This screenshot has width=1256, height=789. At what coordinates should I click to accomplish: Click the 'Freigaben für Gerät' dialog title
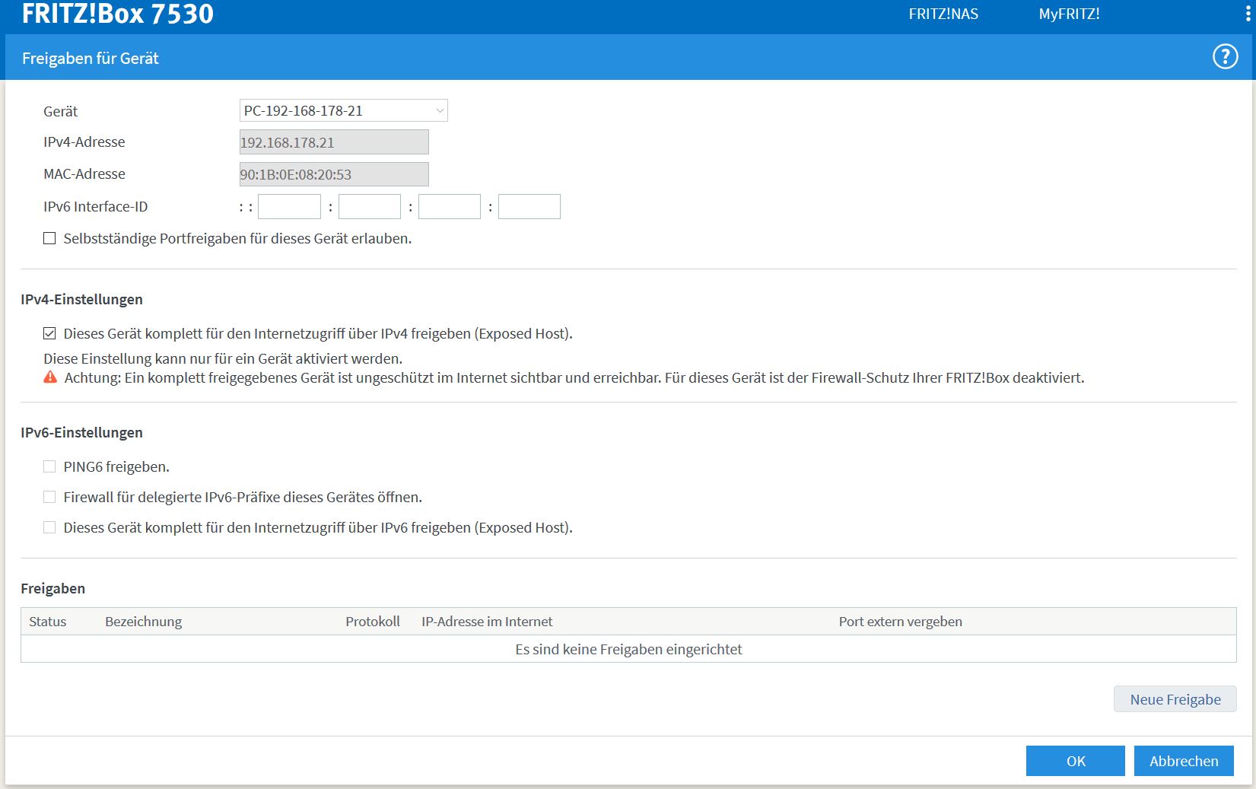click(90, 58)
